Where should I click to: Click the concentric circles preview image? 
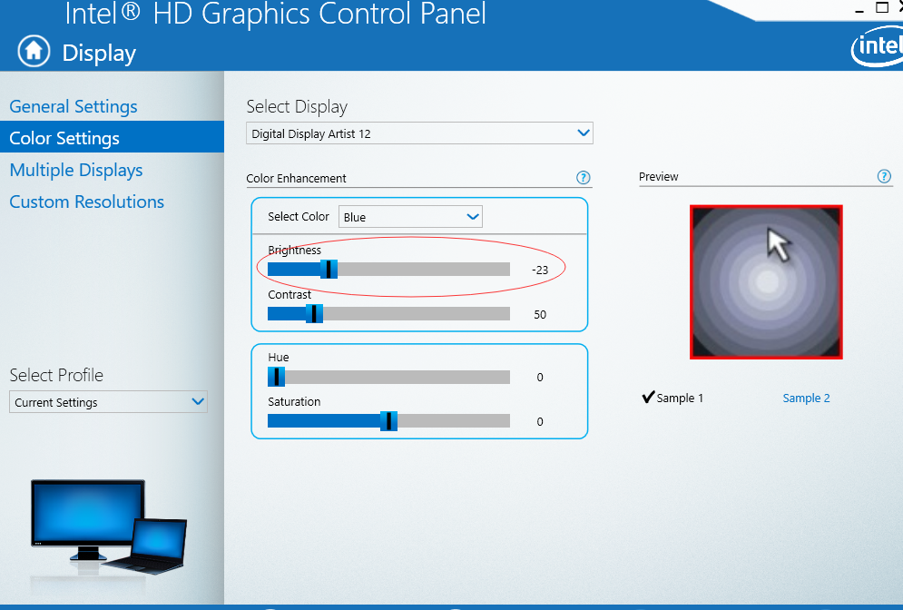click(x=766, y=281)
